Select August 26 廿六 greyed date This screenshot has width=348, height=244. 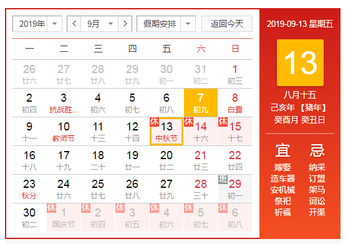point(29,74)
